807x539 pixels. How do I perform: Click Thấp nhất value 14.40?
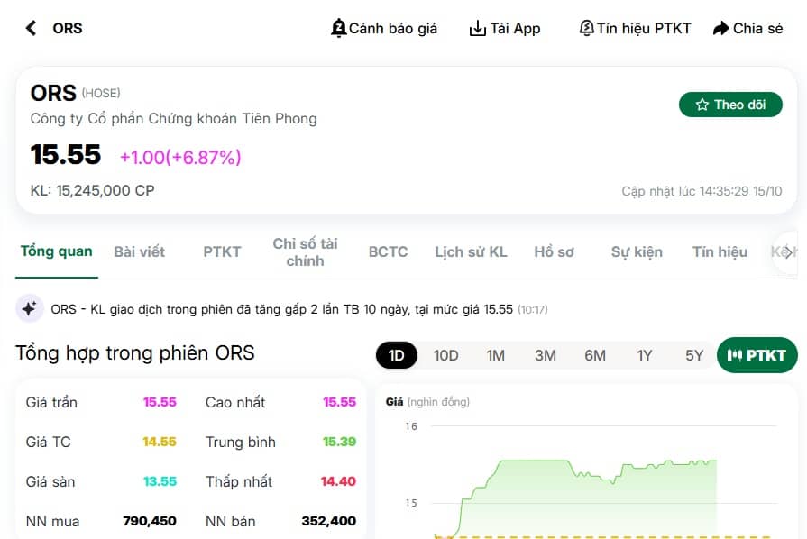[x=338, y=481]
